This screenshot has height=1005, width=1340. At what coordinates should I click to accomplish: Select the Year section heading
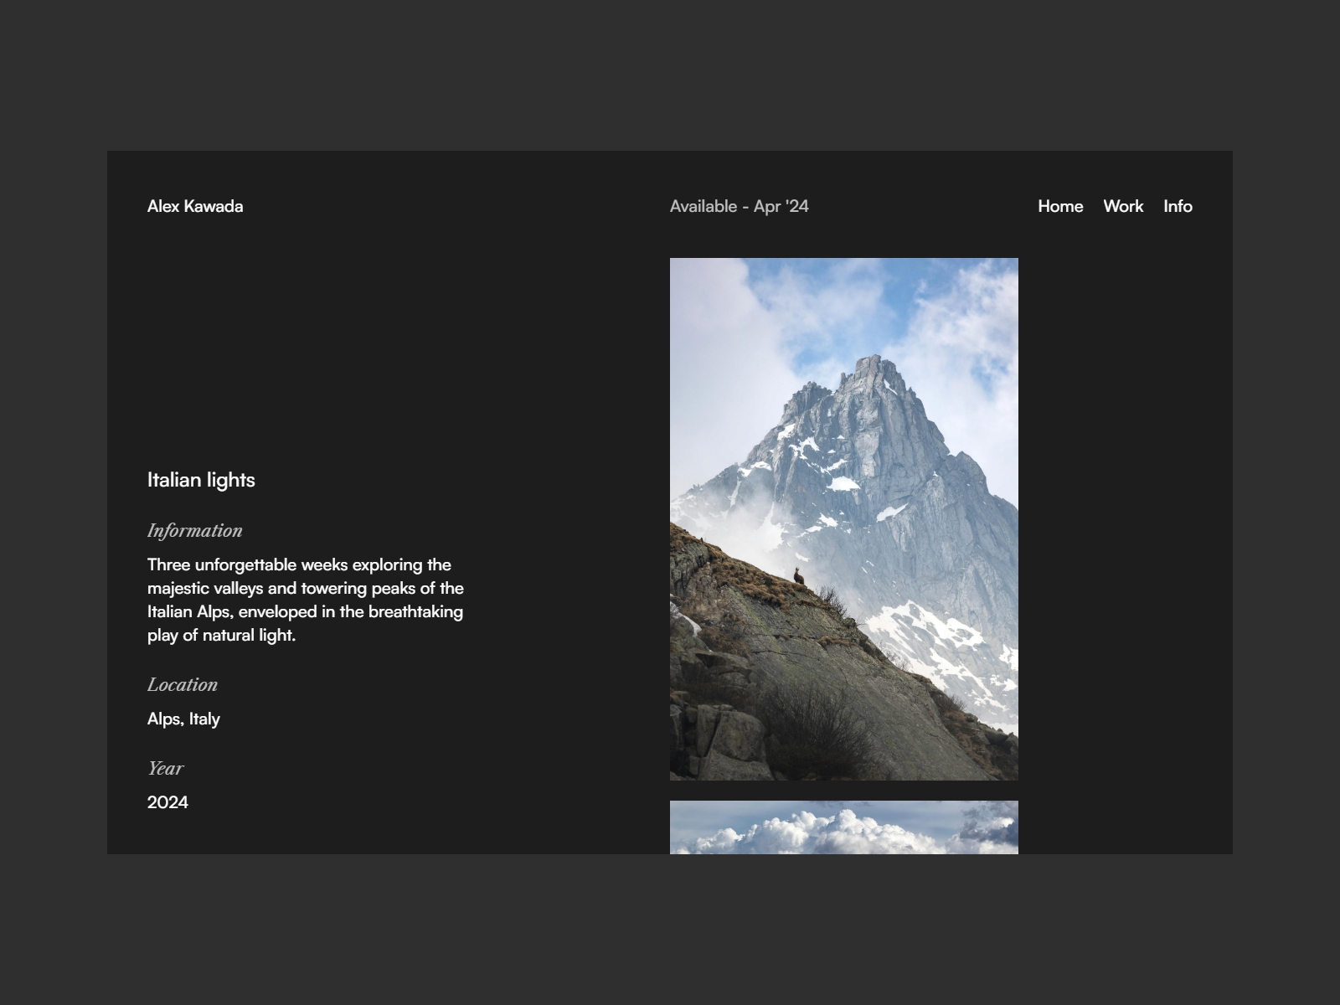[x=165, y=768]
